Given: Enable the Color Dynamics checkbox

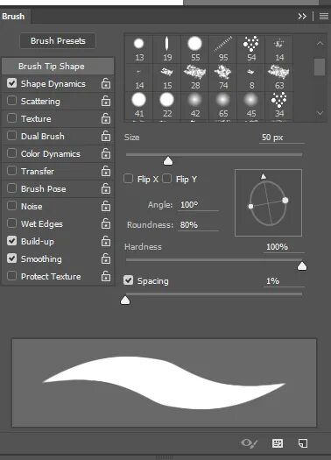Looking at the screenshot, I should coord(11,153).
